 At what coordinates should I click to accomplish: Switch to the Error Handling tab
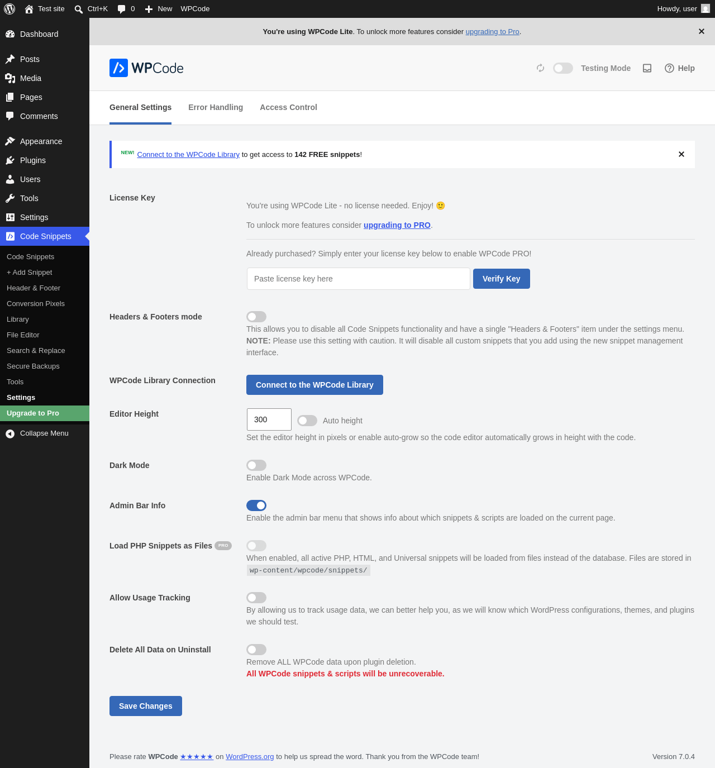(x=216, y=107)
